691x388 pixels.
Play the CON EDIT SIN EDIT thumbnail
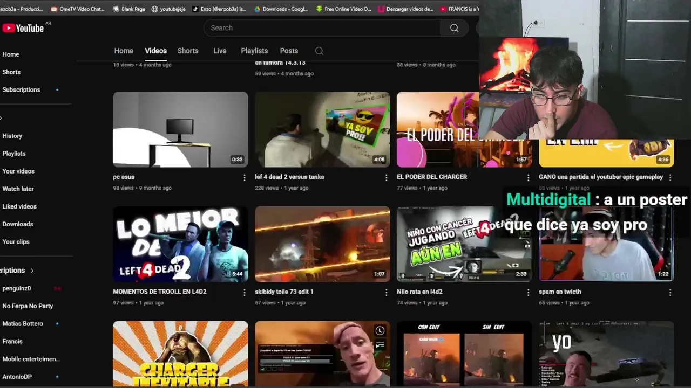coord(464,354)
